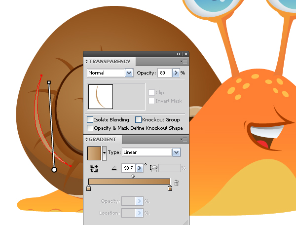Toggle the Invert Mask checkbox
296x225 pixels.
[151, 101]
